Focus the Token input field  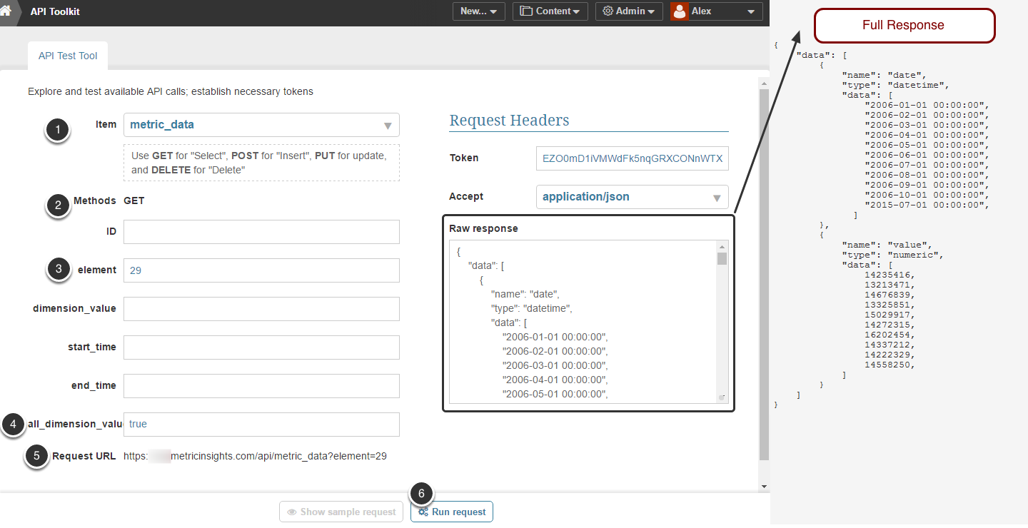[x=632, y=158]
